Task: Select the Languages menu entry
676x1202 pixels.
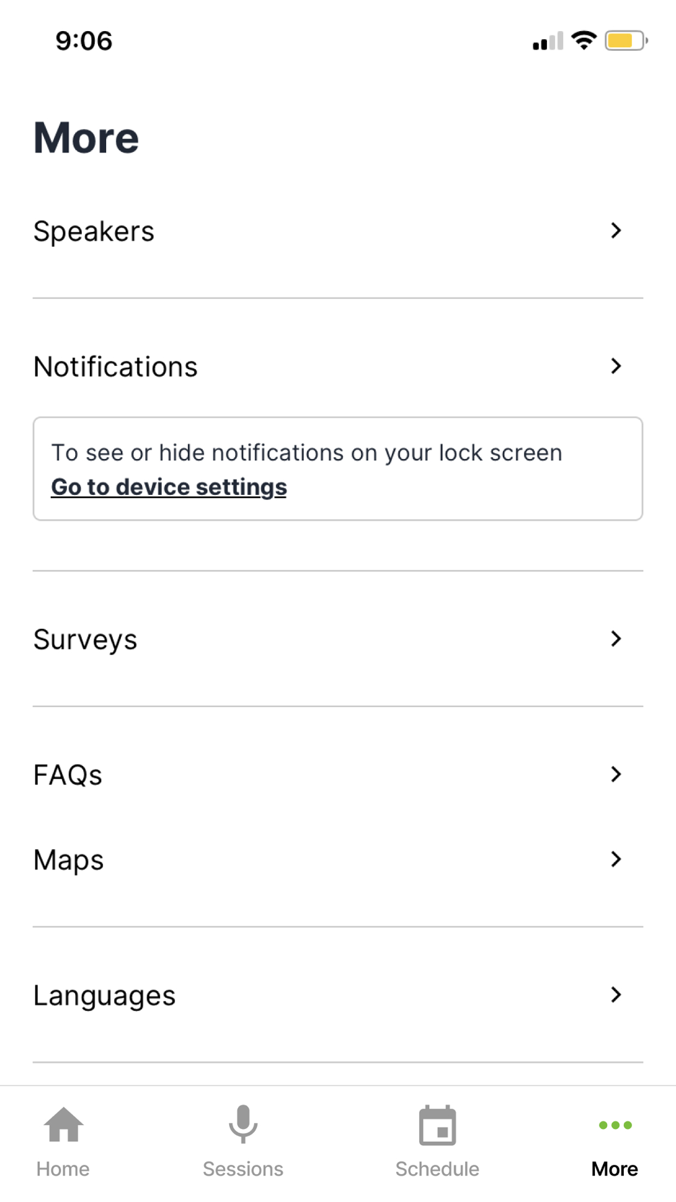Action: tap(105, 996)
